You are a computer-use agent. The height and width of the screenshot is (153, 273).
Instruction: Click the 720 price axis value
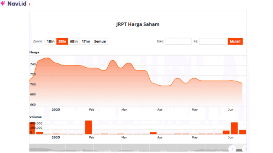point(33,74)
